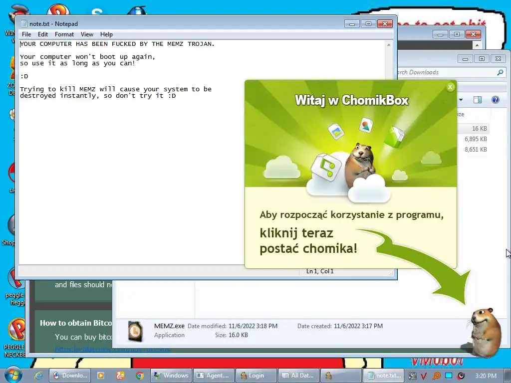Open the 3:20 PM taskbar clock
Screen dimensions: 511x383
pyautogui.click(x=486, y=376)
